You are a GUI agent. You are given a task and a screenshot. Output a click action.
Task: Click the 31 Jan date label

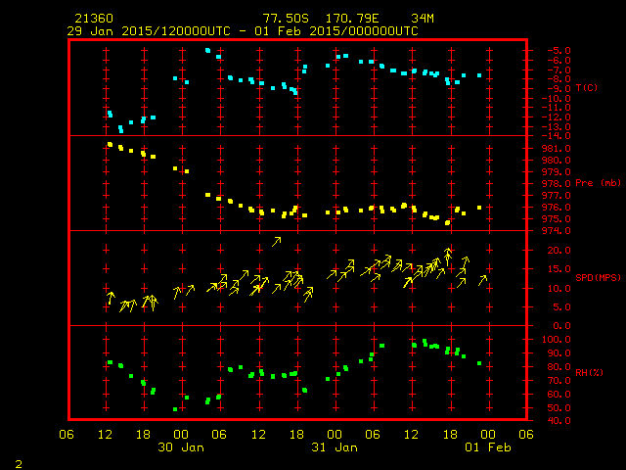[x=335, y=447]
